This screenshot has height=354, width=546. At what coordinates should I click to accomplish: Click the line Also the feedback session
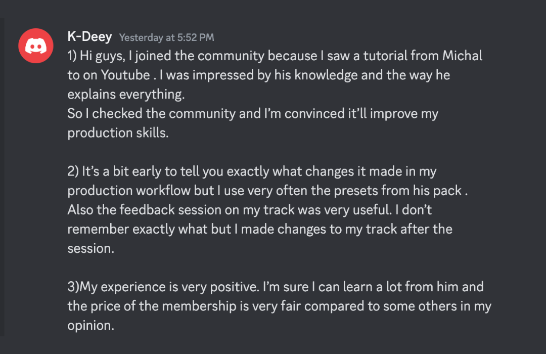(x=250, y=210)
